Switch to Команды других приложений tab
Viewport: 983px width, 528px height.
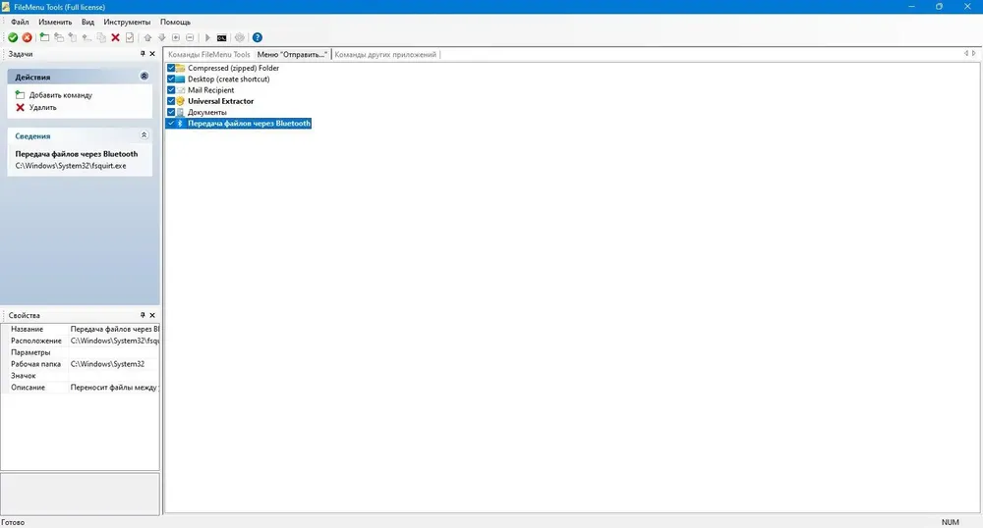[385, 54]
